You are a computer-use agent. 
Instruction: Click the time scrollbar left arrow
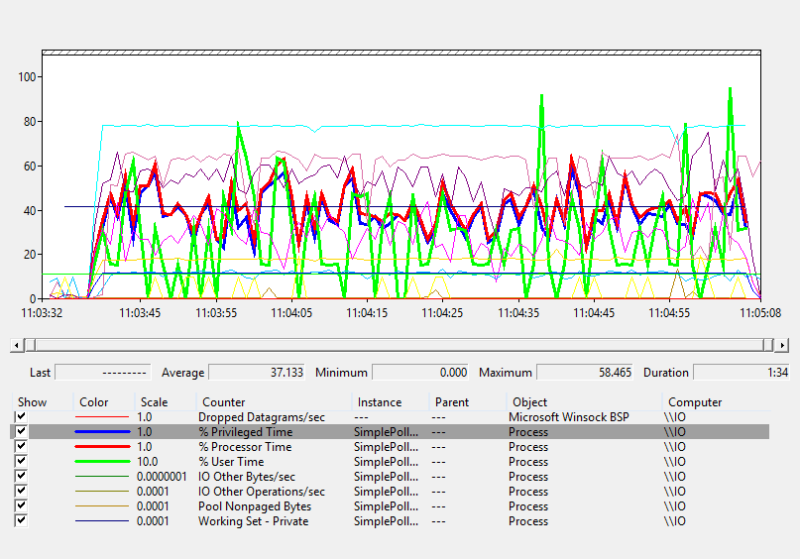(17, 344)
